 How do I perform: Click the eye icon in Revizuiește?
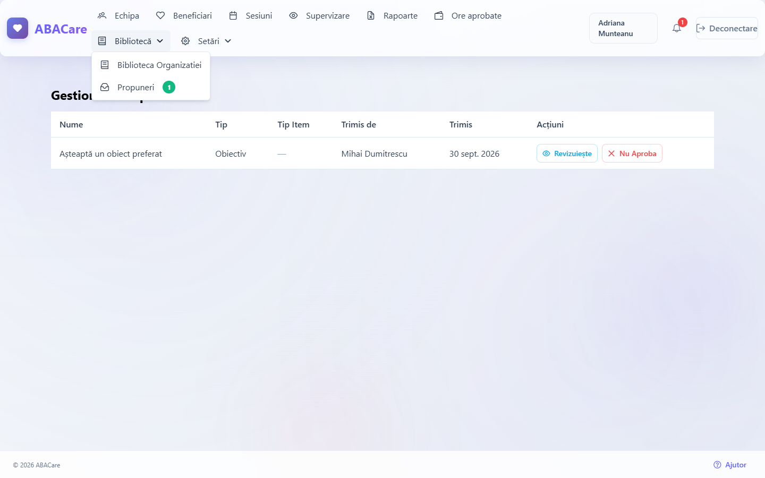coord(546,153)
